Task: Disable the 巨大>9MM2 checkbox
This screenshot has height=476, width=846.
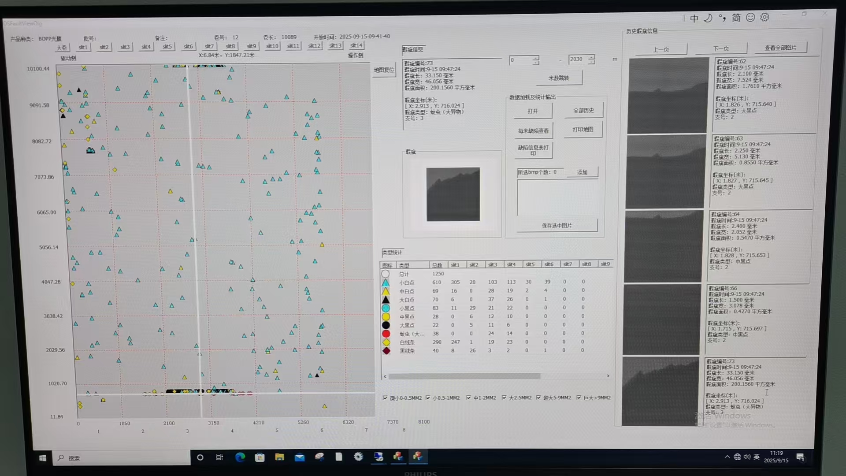Action: tap(579, 398)
